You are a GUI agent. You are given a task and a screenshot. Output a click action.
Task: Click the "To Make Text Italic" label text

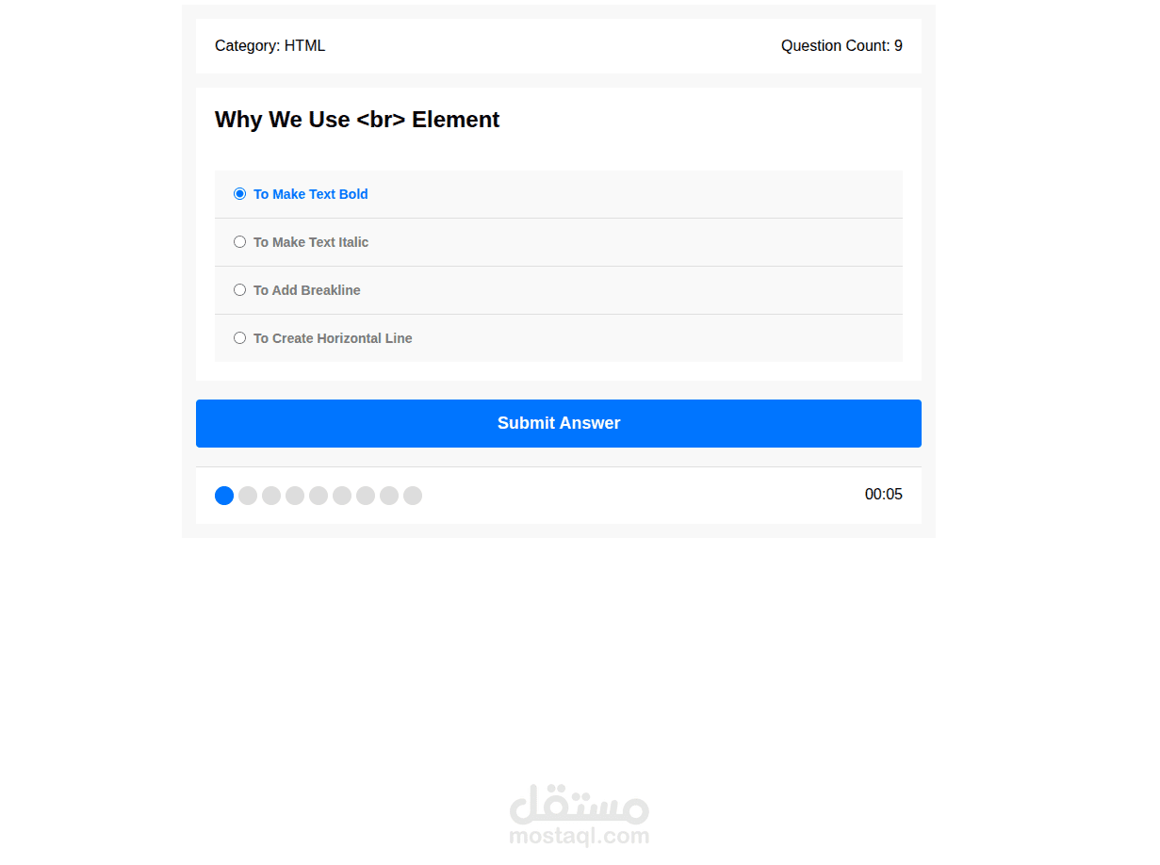[311, 242]
